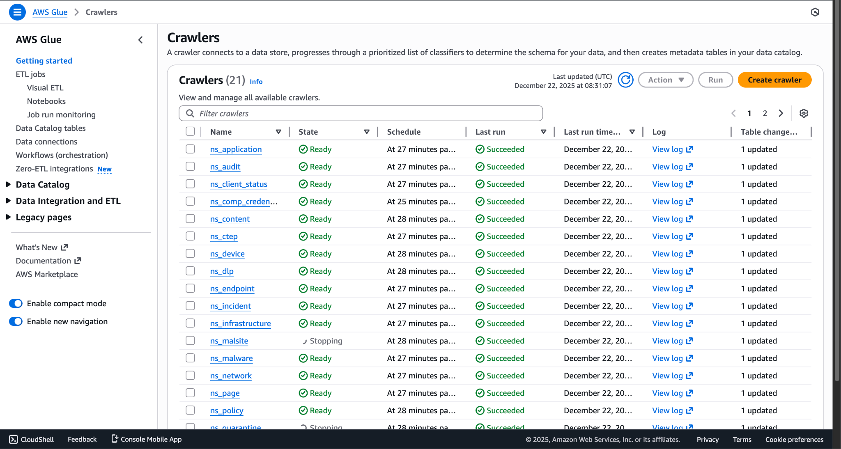The width and height of the screenshot is (841, 449).
Task: Expand Data Integration and ETL section
Action: (x=8, y=201)
